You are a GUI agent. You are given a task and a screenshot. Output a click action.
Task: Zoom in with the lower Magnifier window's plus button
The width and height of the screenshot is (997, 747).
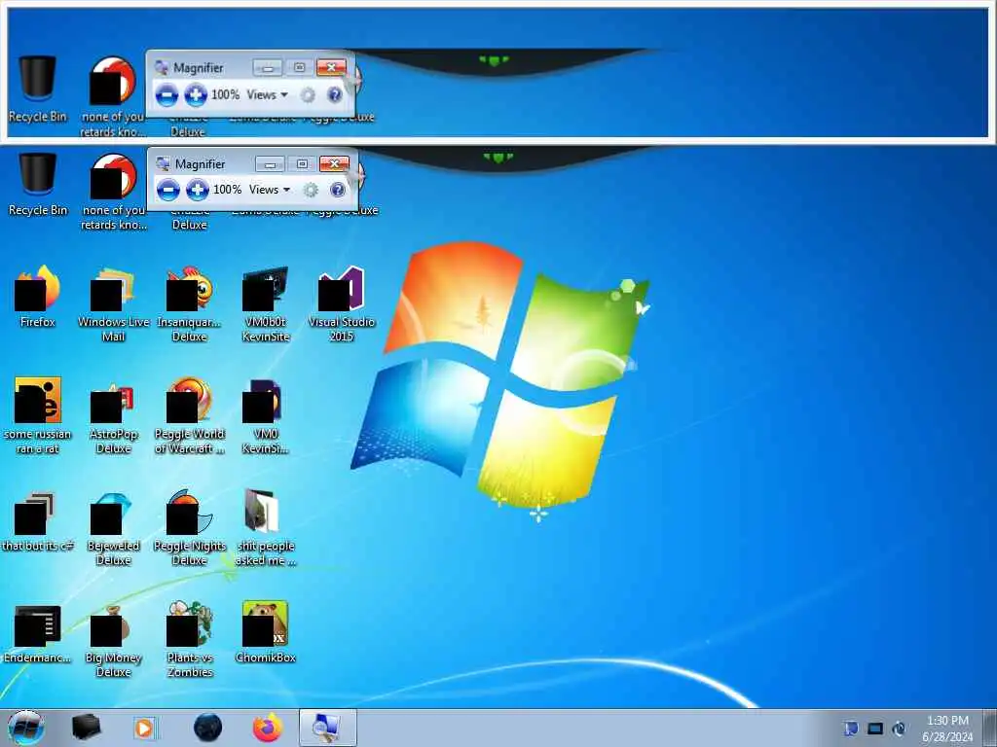coord(198,190)
